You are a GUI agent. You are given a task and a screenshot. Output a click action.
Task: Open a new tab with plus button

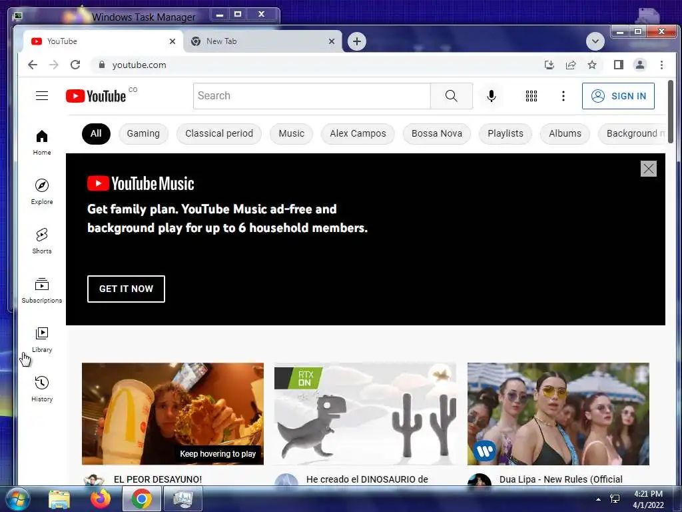pos(357,41)
